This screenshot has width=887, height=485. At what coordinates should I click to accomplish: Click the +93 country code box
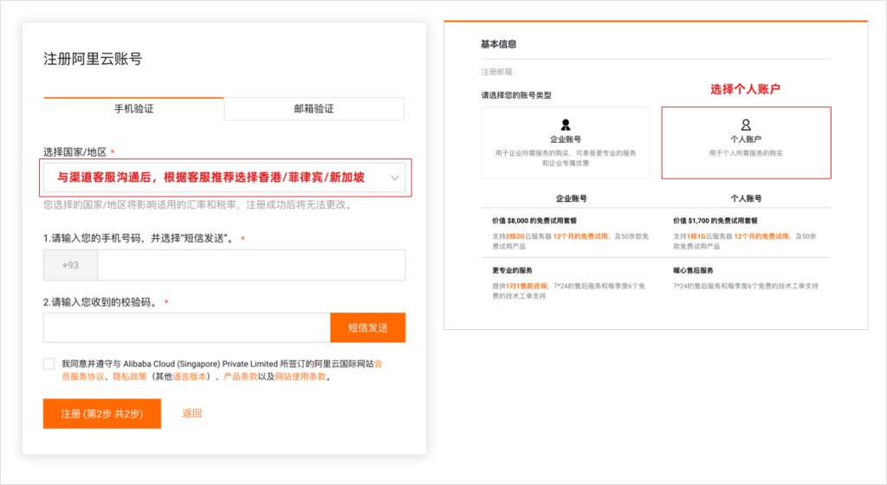pos(70,265)
